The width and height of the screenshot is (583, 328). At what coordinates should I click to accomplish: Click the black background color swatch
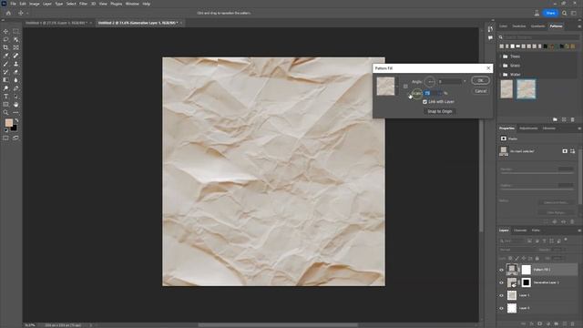[15, 128]
